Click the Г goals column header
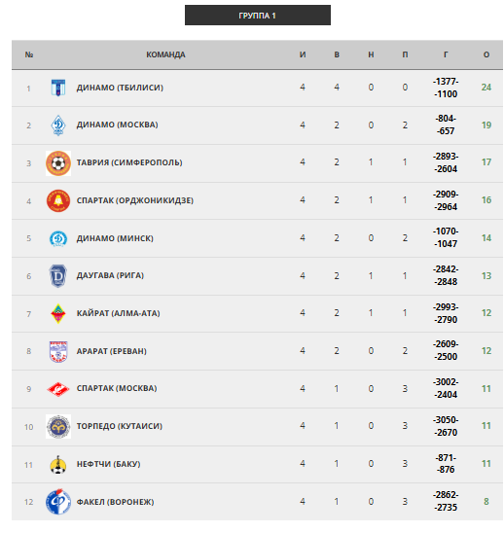The width and height of the screenshot is (504, 533). (x=446, y=54)
